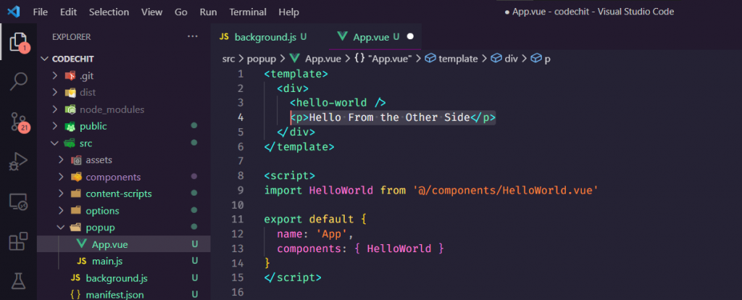Screen dimensions: 742x300
Task: Expand the public folder
Action: pyautogui.click(x=123, y=126)
